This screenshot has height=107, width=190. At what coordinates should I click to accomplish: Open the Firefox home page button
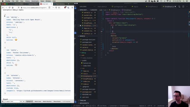(x=12, y=7)
